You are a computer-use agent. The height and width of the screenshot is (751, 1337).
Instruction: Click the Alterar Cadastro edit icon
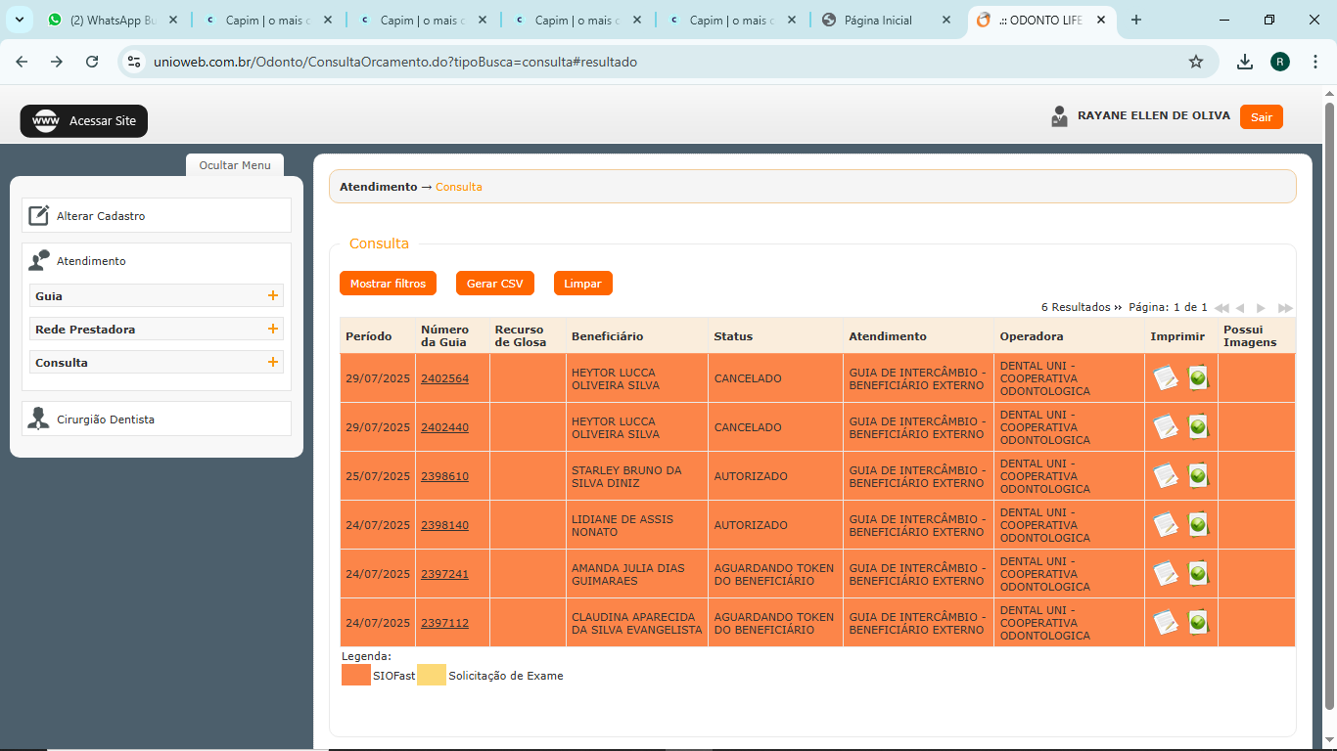pyautogui.click(x=38, y=216)
